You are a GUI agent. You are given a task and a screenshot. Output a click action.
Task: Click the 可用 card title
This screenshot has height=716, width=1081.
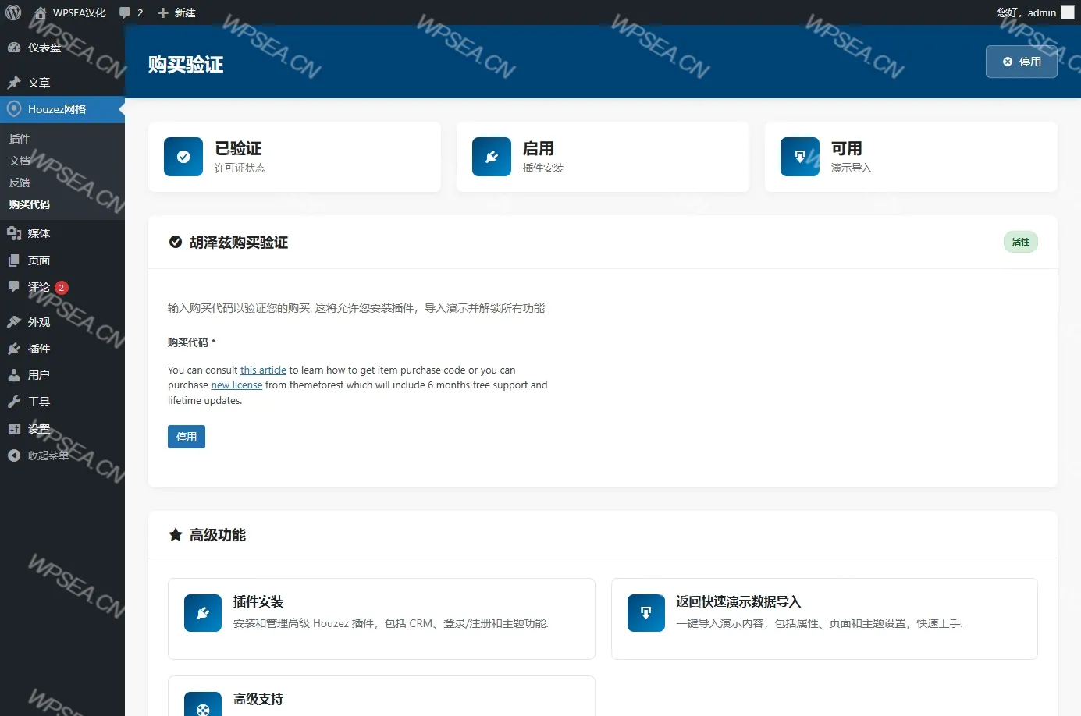pyautogui.click(x=847, y=148)
